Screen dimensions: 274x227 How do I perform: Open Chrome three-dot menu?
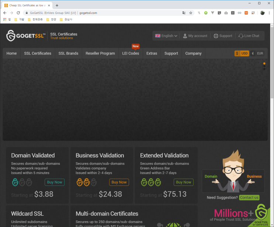point(269,13)
